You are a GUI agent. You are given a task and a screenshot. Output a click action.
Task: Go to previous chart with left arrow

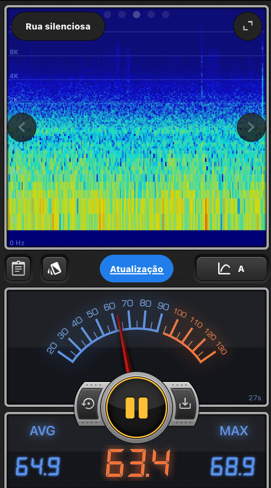tap(22, 127)
